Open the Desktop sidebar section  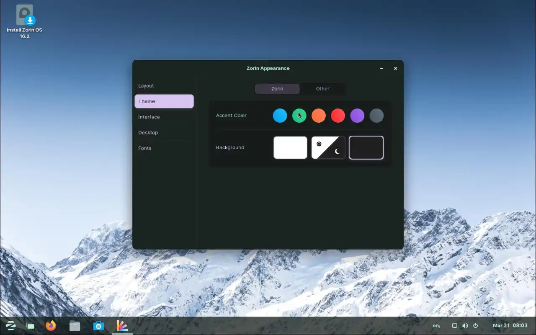164,132
